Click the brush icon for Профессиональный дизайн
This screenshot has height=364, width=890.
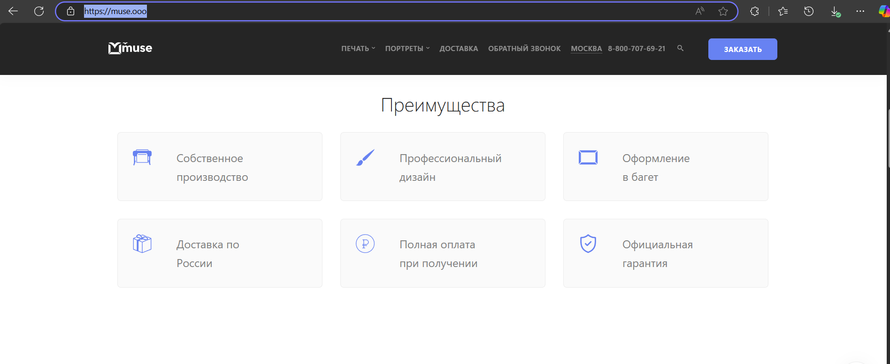click(x=365, y=157)
